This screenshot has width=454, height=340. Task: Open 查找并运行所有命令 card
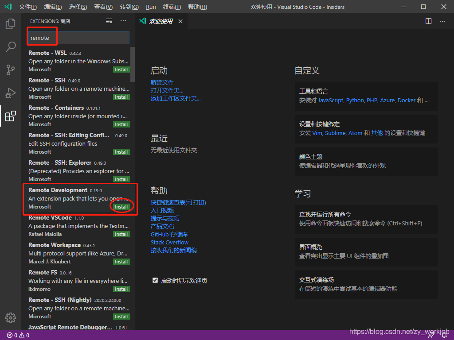pyautogui.click(x=366, y=219)
